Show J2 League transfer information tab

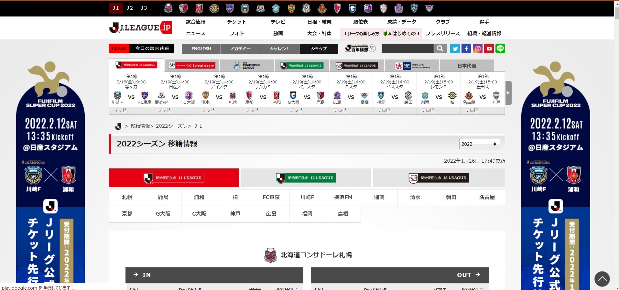(306, 178)
